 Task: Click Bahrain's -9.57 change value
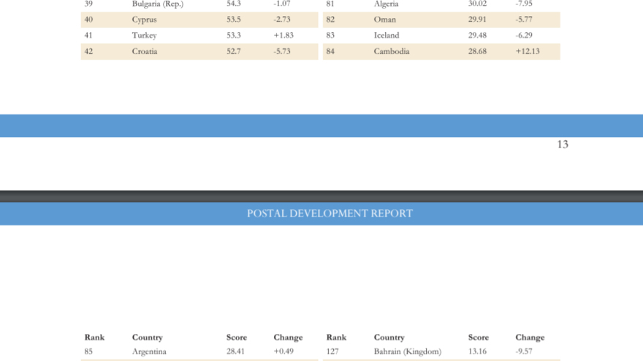tap(524, 352)
